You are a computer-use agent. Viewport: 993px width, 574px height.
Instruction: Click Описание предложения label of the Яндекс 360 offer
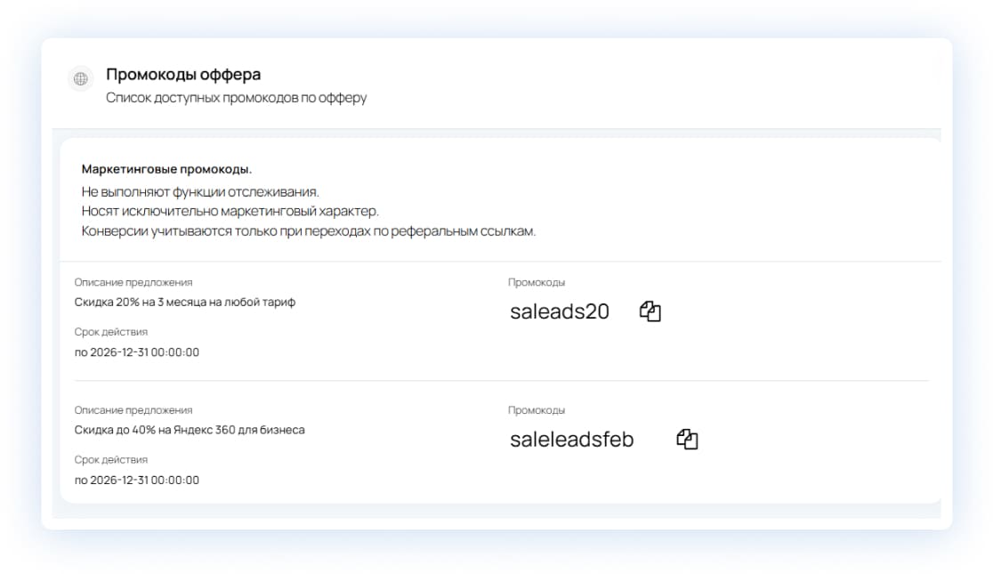pos(133,410)
